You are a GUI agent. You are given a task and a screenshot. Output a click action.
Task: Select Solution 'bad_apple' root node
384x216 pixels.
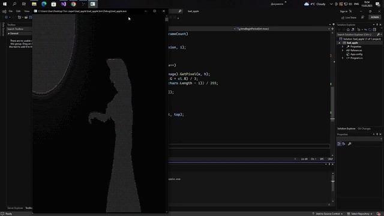click(360, 39)
